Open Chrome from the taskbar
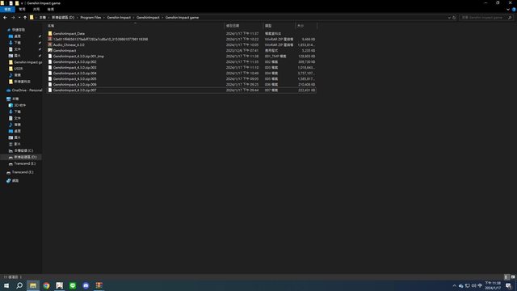This screenshot has height=291, width=517. [46, 285]
